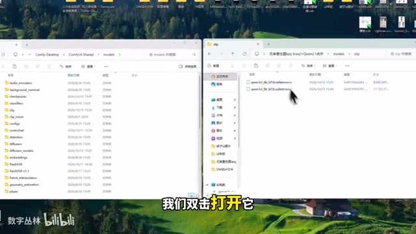Collapse the 此电脑 (This PC) tree node
Viewport: 416px width, 234px height.
click(207, 185)
